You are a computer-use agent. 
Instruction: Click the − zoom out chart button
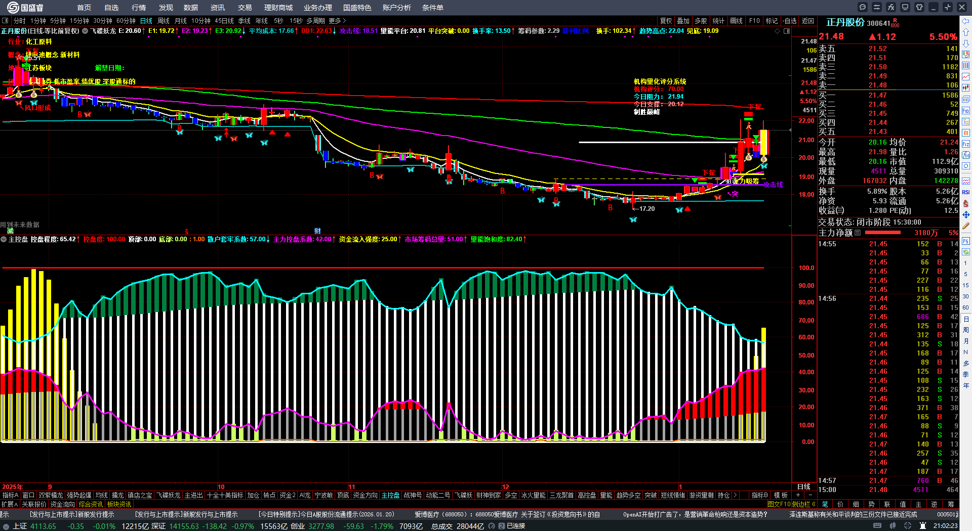click(x=811, y=495)
